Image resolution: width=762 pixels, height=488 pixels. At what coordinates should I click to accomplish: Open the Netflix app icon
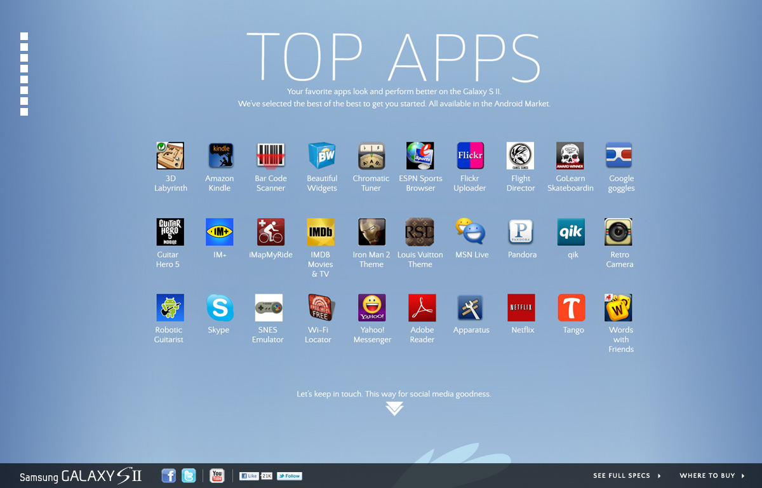click(x=521, y=308)
